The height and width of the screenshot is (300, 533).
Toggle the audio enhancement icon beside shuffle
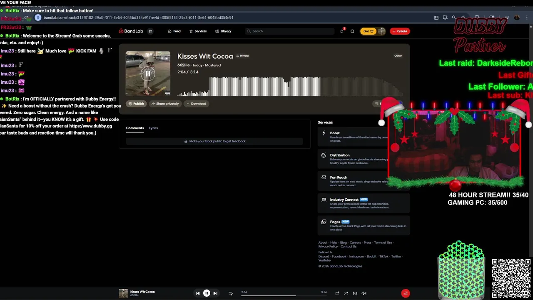(x=355, y=293)
